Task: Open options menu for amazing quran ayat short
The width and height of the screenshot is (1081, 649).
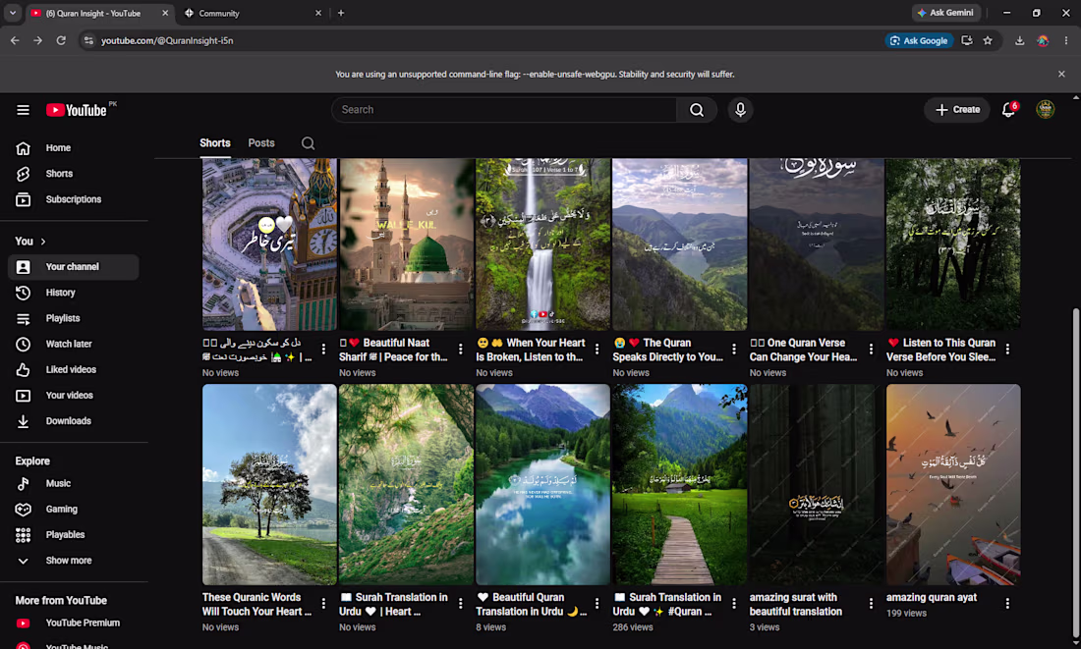Action: pyautogui.click(x=1007, y=604)
